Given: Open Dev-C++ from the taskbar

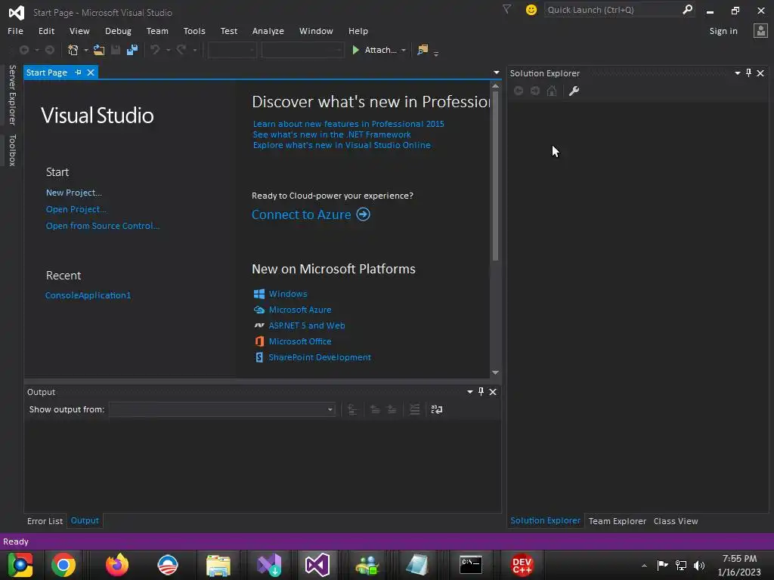Looking at the screenshot, I should (522, 565).
